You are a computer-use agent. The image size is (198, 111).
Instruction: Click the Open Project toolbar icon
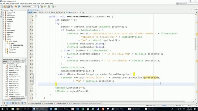(x=9, y=6)
